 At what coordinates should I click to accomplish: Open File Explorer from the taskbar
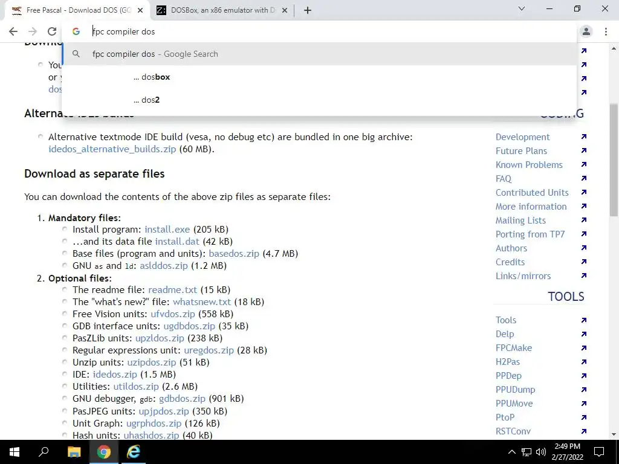coord(74,452)
